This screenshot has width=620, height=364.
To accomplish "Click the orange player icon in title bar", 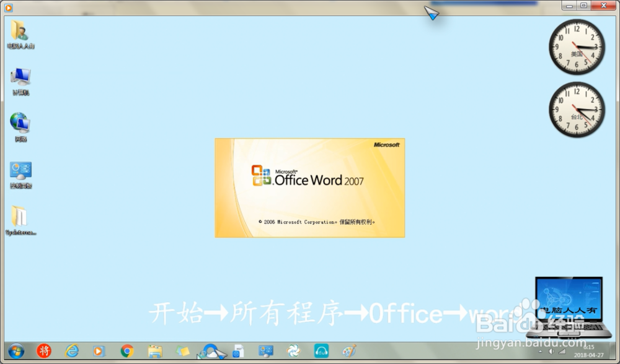I will [x=8, y=7].
